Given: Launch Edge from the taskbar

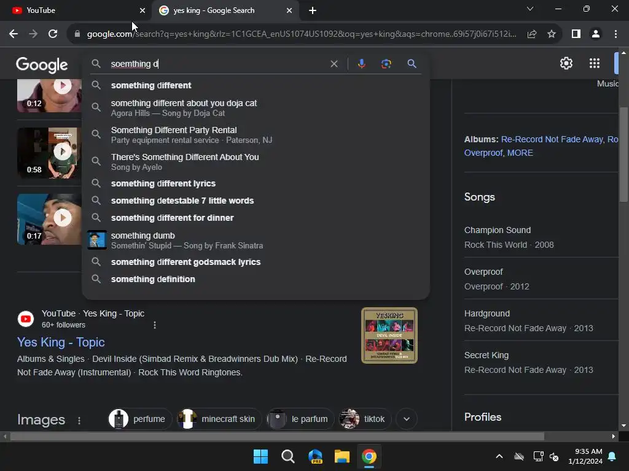Looking at the screenshot, I should tap(315, 456).
